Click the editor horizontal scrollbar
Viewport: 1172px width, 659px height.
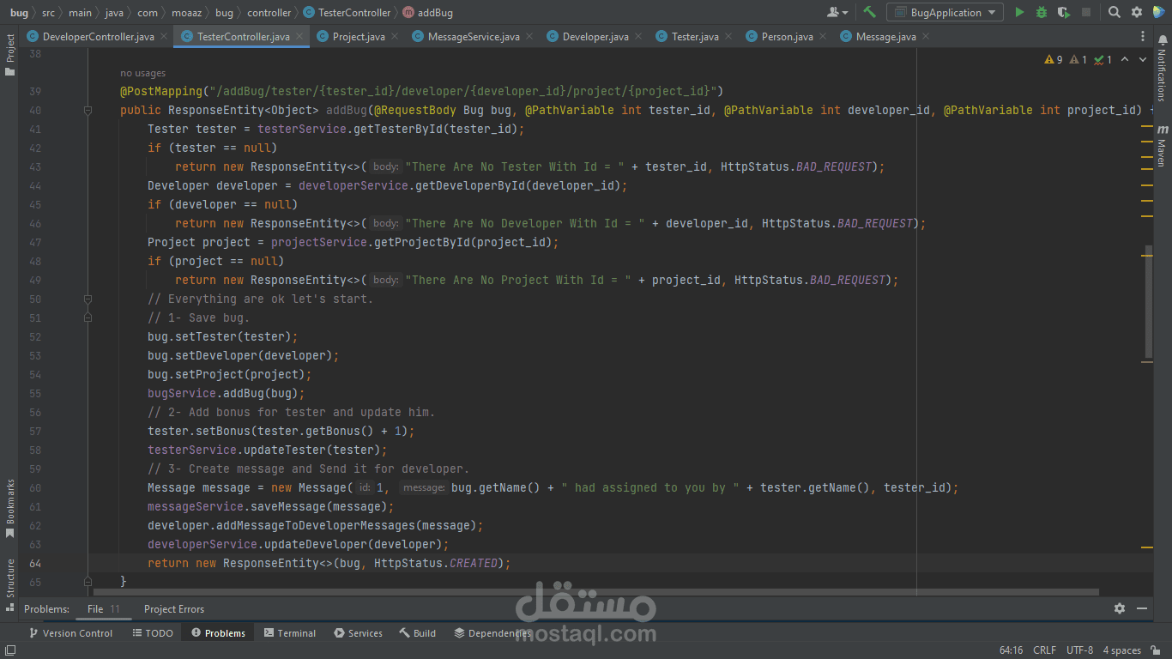coord(596,592)
